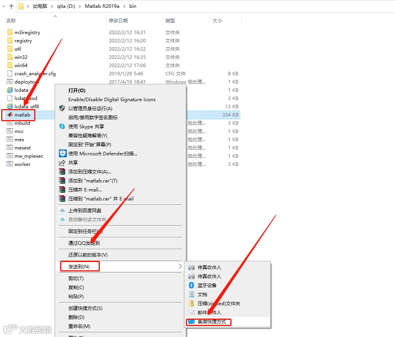Click the desktop icon beside 桌面快捷方式
The height and width of the screenshot is (337, 395).
click(191, 322)
